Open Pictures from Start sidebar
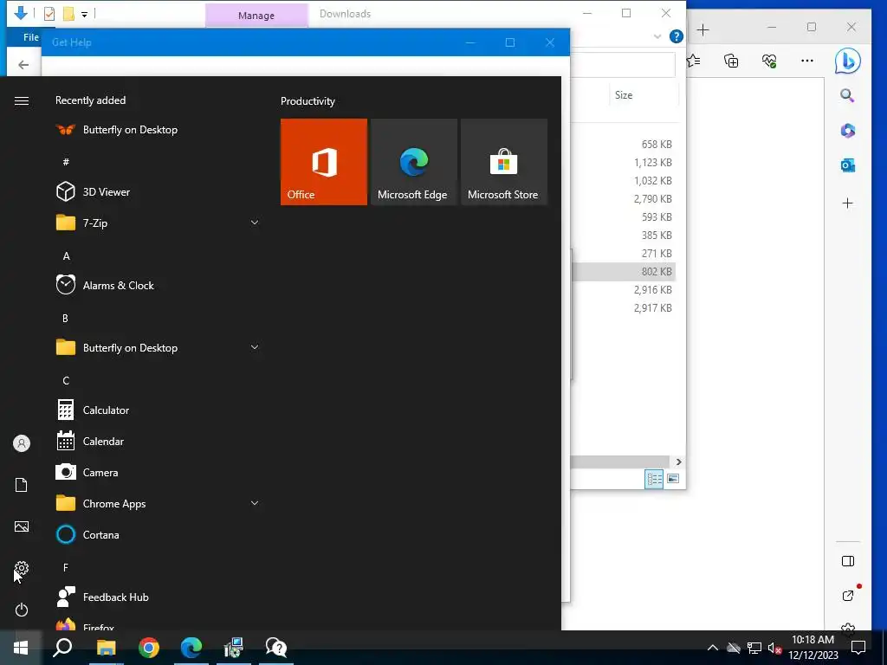 pos(22,526)
